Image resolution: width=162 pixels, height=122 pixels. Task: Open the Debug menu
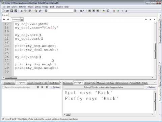click(x=38, y=7)
